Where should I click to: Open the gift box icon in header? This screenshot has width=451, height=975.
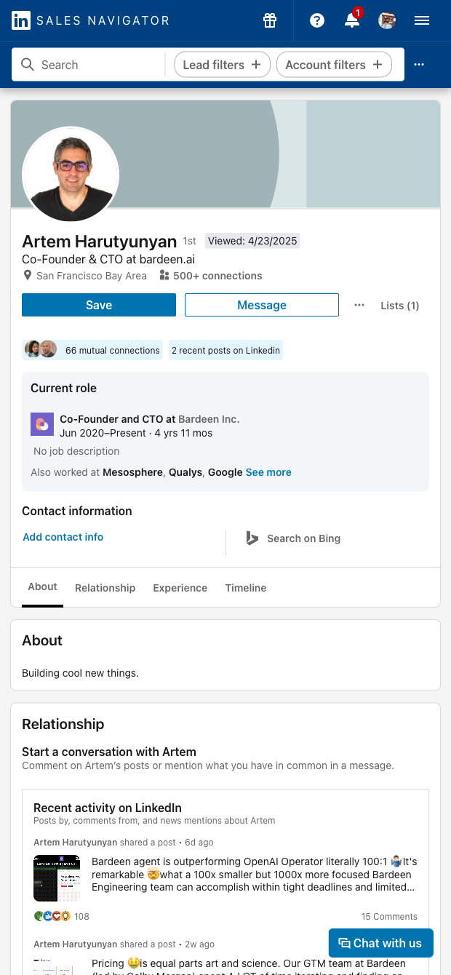coord(270,20)
